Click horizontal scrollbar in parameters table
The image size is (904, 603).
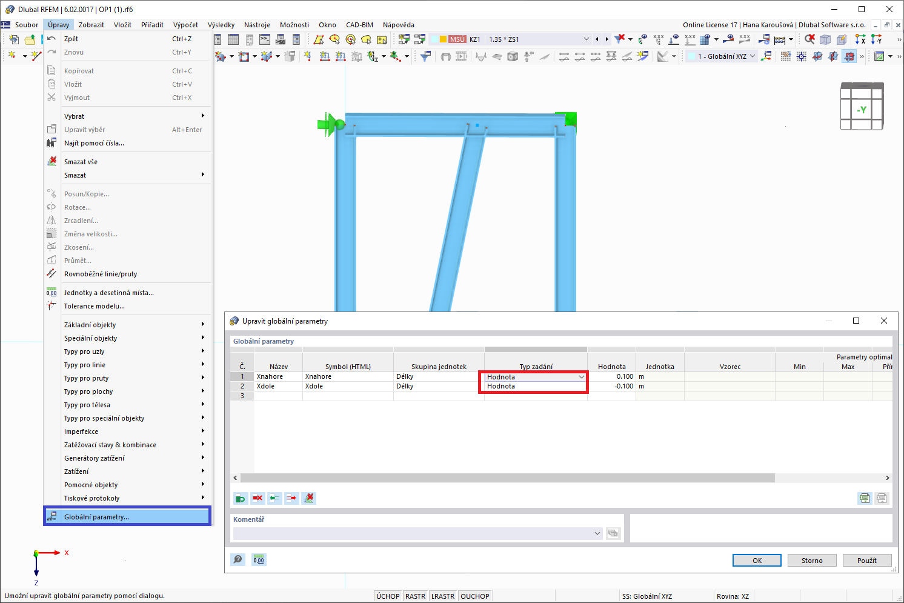click(508, 478)
